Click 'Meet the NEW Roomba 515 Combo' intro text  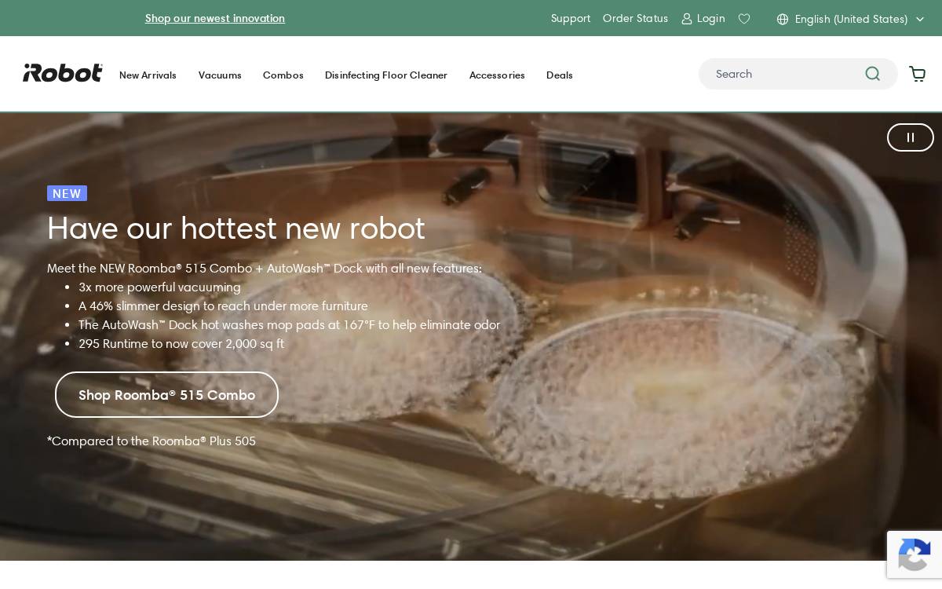265,269
